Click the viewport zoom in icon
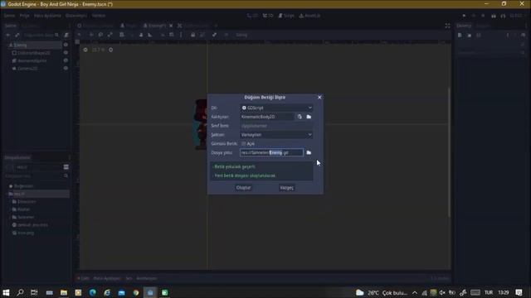 [x=110, y=50]
